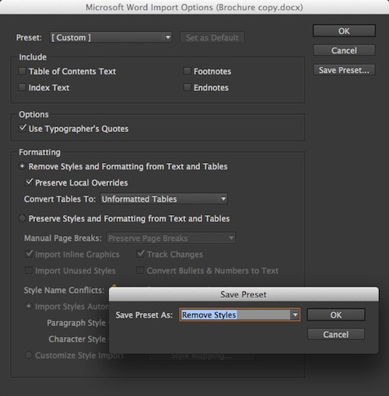Toggle Import Unused Styles checkbox
Viewport: 389px width, 396px height.
(x=29, y=270)
